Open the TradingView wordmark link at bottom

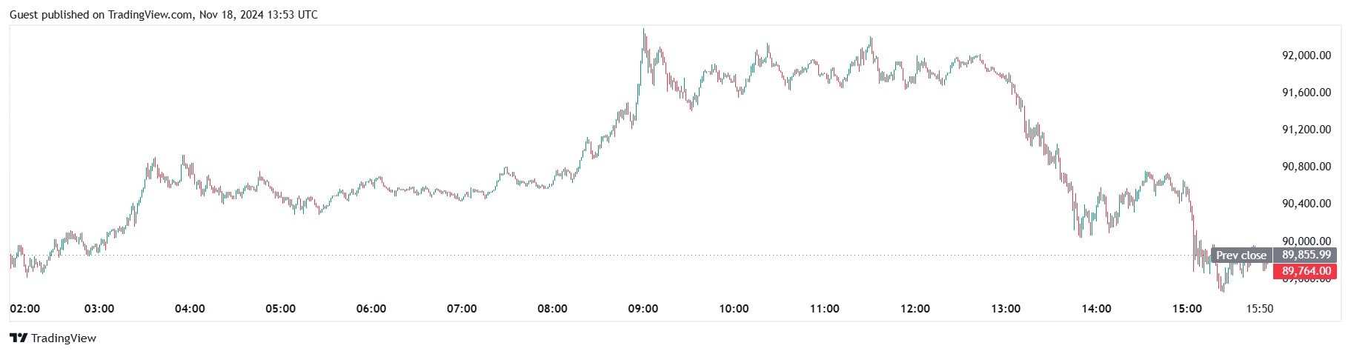[x=64, y=338]
